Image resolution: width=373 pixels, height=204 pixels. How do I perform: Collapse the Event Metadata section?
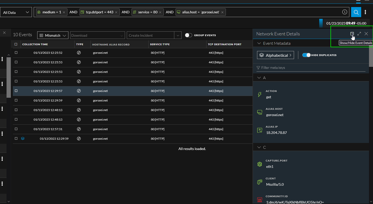coord(259,43)
